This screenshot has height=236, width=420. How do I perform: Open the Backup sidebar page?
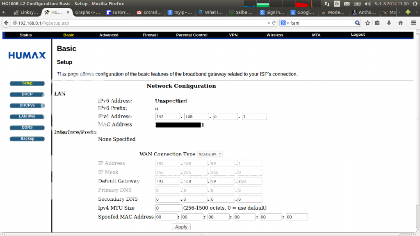tap(27, 139)
